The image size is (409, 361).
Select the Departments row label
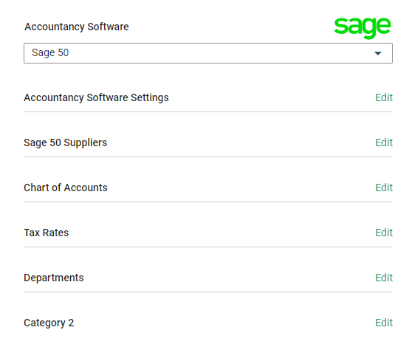[54, 278]
